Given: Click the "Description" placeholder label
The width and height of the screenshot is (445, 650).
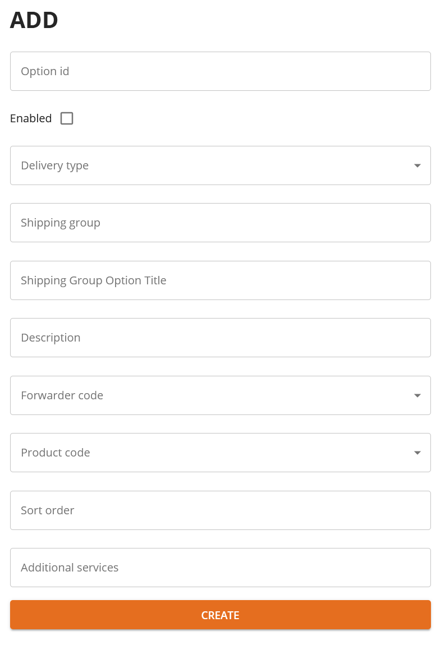Looking at the screenshot, I should click(x=51, y=338).
